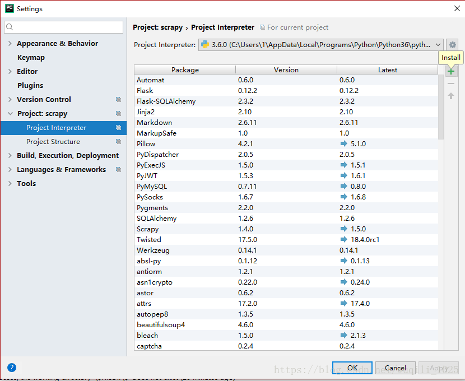Expand Build, Execution, Deployment section
This screenshot has height=381, width=465.
(x=10, y=155)
